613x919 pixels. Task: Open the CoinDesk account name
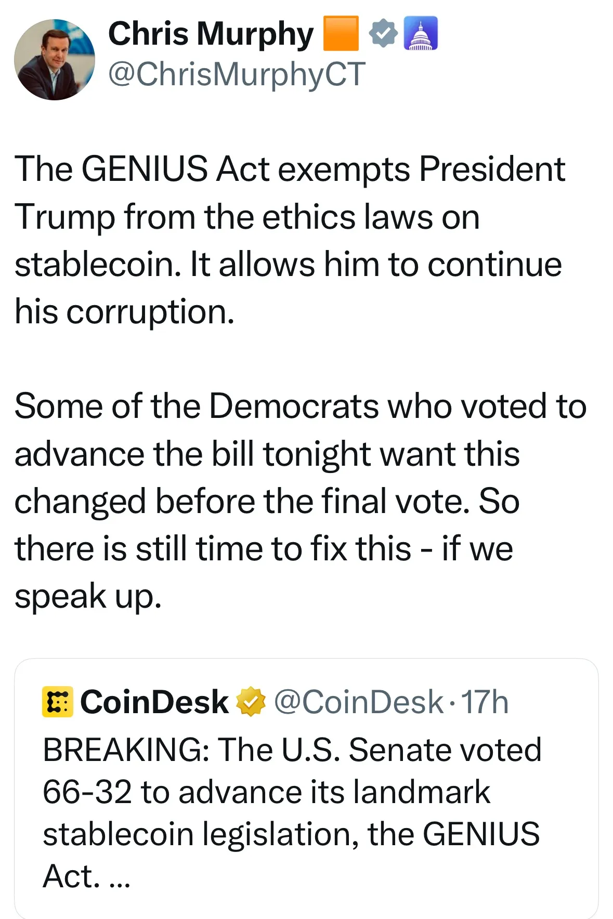point(154,702)
